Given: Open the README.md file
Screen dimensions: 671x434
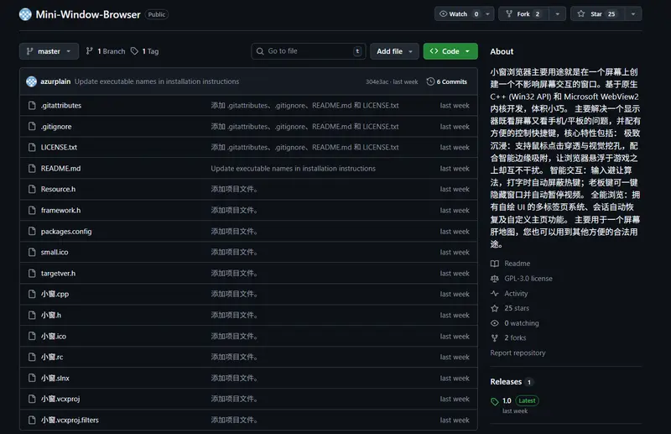Looking at the screenshot, I should [60, 169].
